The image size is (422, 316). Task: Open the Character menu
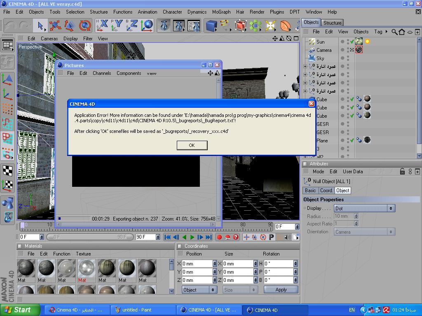[172, 12]
